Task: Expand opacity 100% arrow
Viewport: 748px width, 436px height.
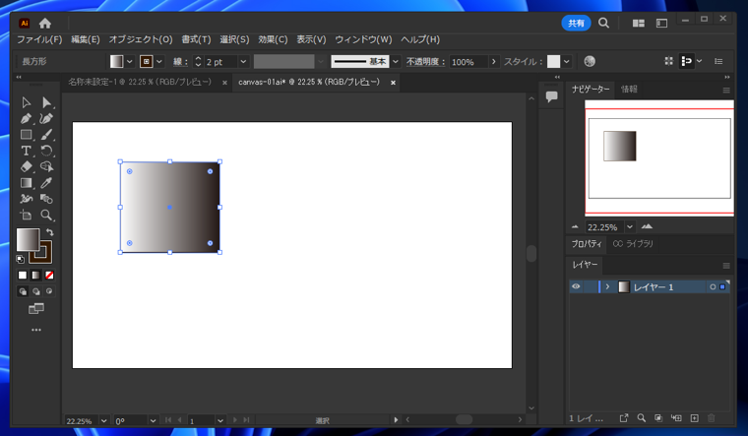Action: click(494, 62)
